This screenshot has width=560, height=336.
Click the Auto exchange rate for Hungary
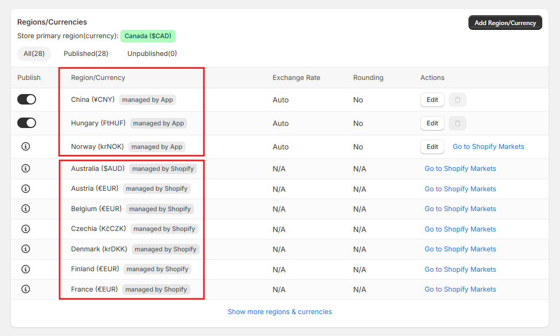pyautogui.click(x=280, y=123)
